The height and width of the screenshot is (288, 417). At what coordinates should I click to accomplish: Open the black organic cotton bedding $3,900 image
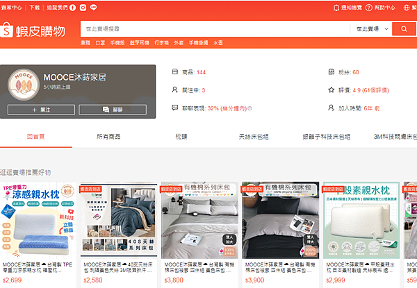(281, 220)
